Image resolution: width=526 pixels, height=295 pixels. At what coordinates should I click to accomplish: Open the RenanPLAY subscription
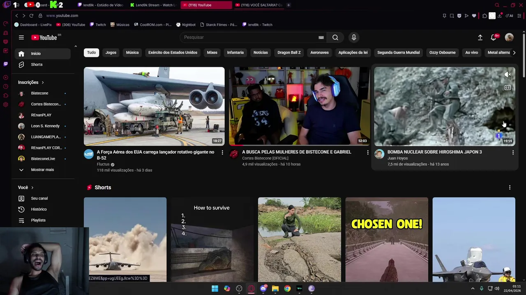42,115
